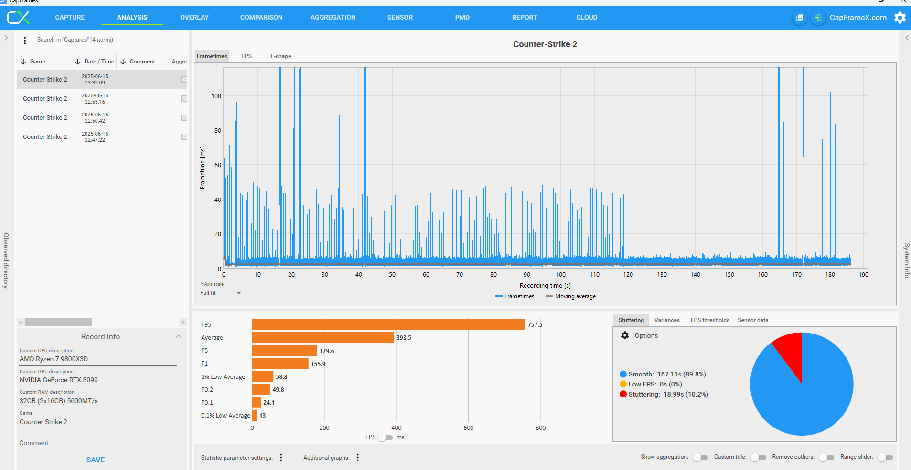Enable Show aggregation toggle
This screenshot has width=911, height=470.
point(700,457)
